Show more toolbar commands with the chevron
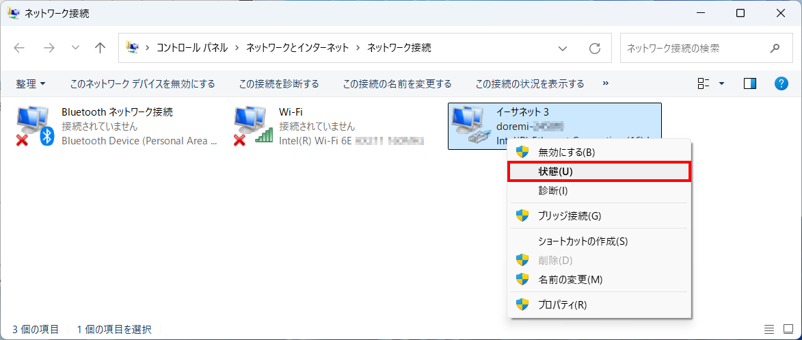The image size is (802, 340). (605, 83)
